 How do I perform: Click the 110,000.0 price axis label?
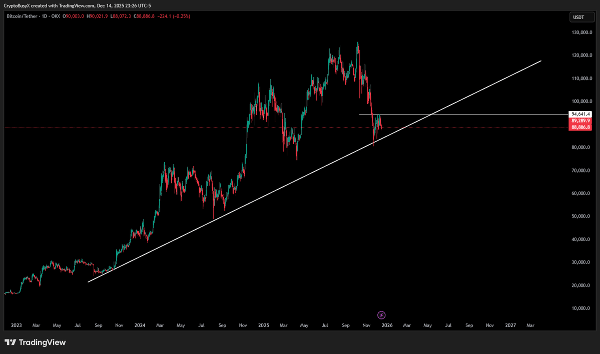pyautogui.click(x=582, y=79)
